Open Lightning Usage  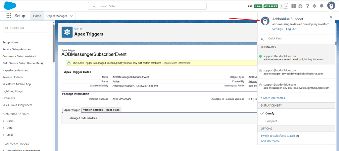click(13, 91)
